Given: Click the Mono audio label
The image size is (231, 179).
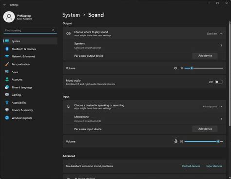Looking at the screenshot, I should [x=73, y=80].
